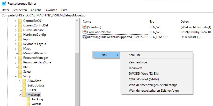The height and width of the screenshot is (106, 213).
Task: Expand the ControlSet001 tree node
Action: pos(16,21)
